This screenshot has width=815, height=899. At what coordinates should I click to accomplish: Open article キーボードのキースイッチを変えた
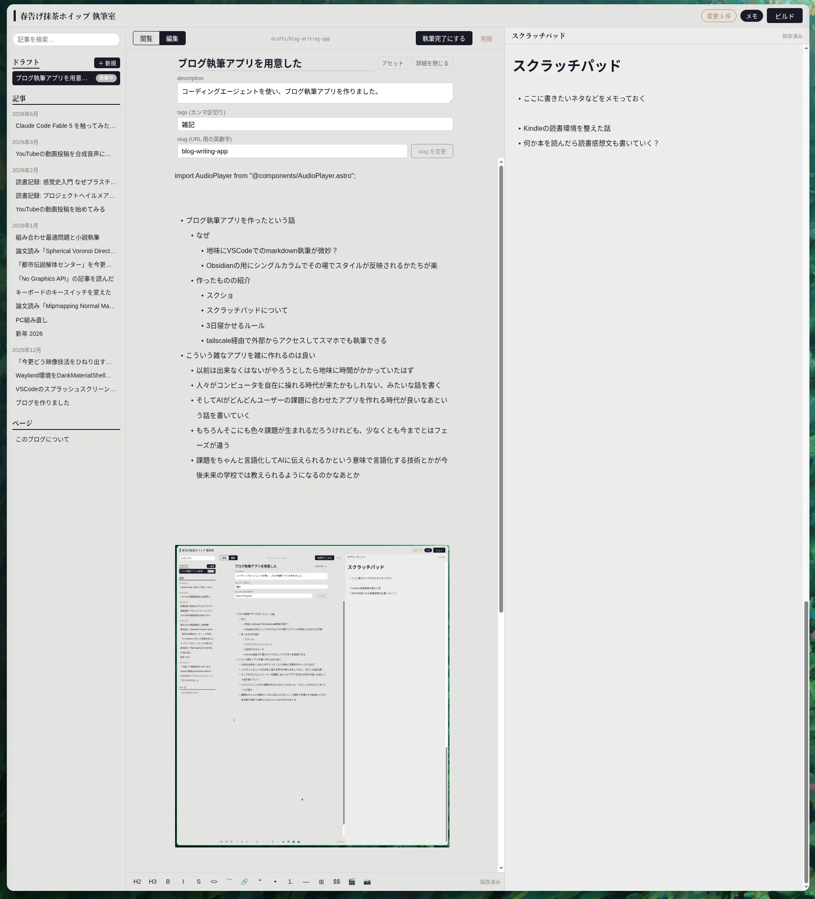click(66, 292)
